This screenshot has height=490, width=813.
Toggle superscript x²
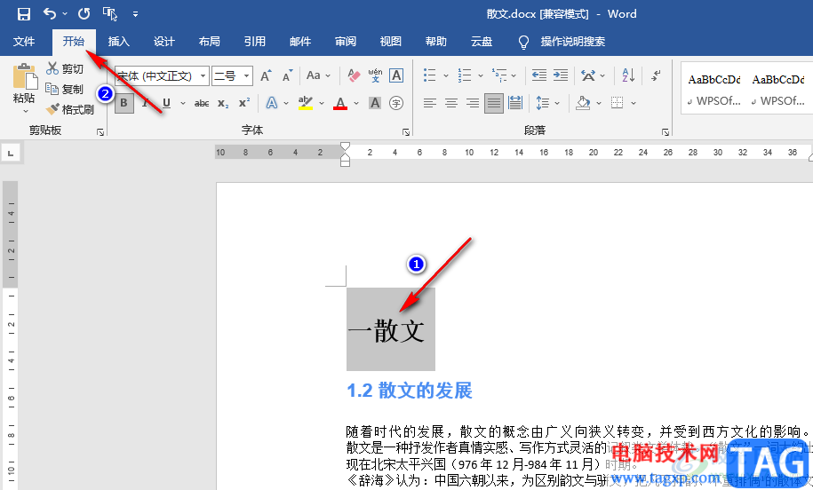point(244,103)
